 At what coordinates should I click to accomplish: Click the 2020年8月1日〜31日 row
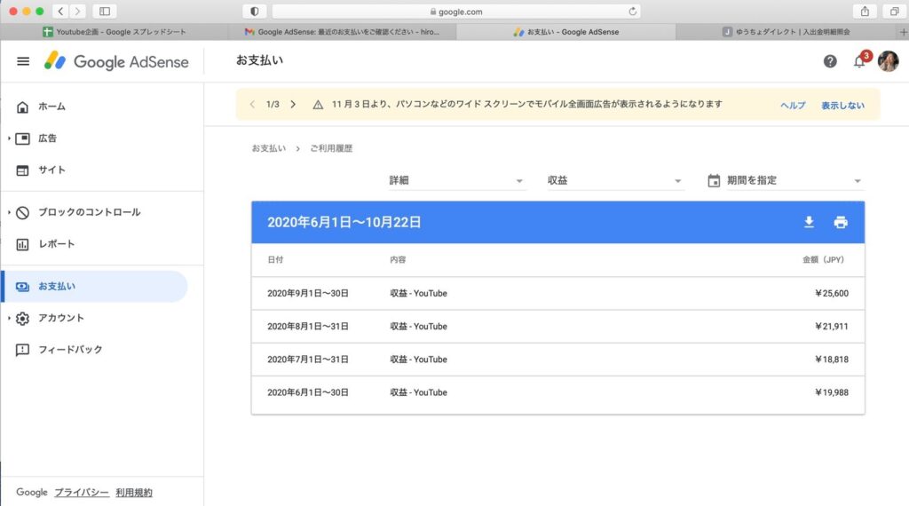[x=557, y=327]
